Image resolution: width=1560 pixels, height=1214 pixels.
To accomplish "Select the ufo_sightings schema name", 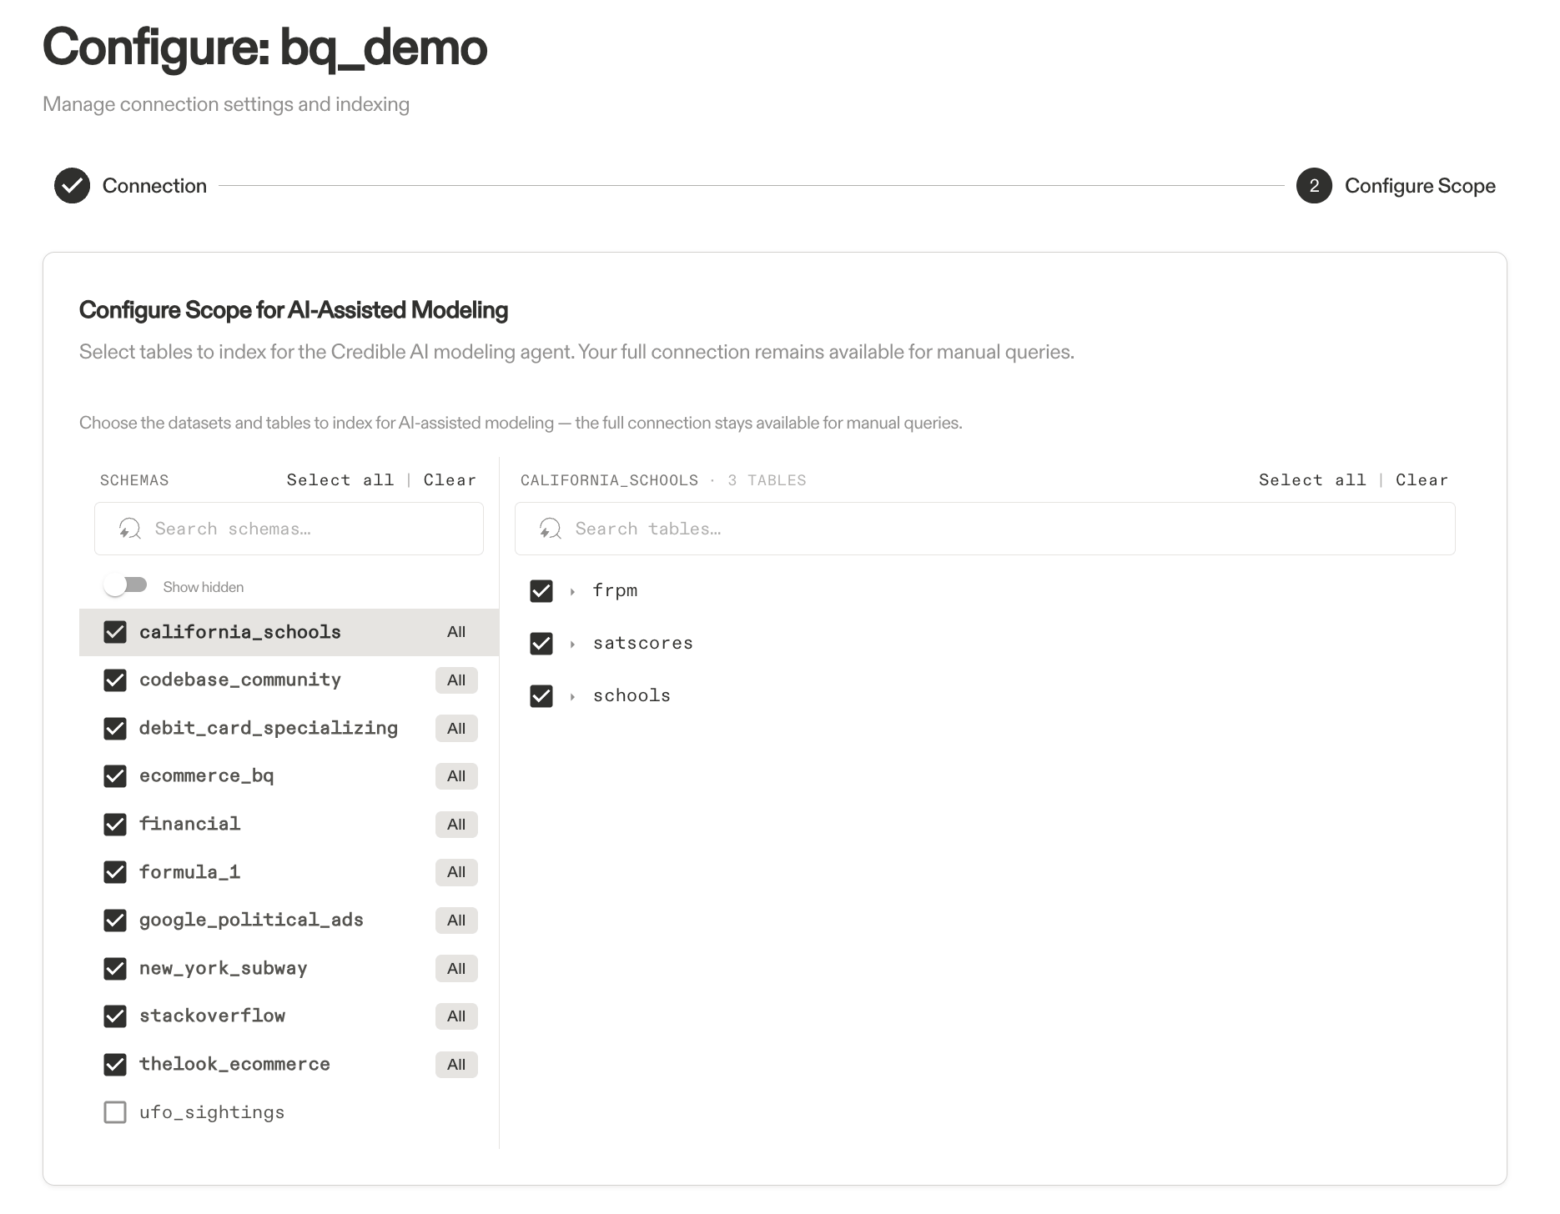I will pos(212,1113).
